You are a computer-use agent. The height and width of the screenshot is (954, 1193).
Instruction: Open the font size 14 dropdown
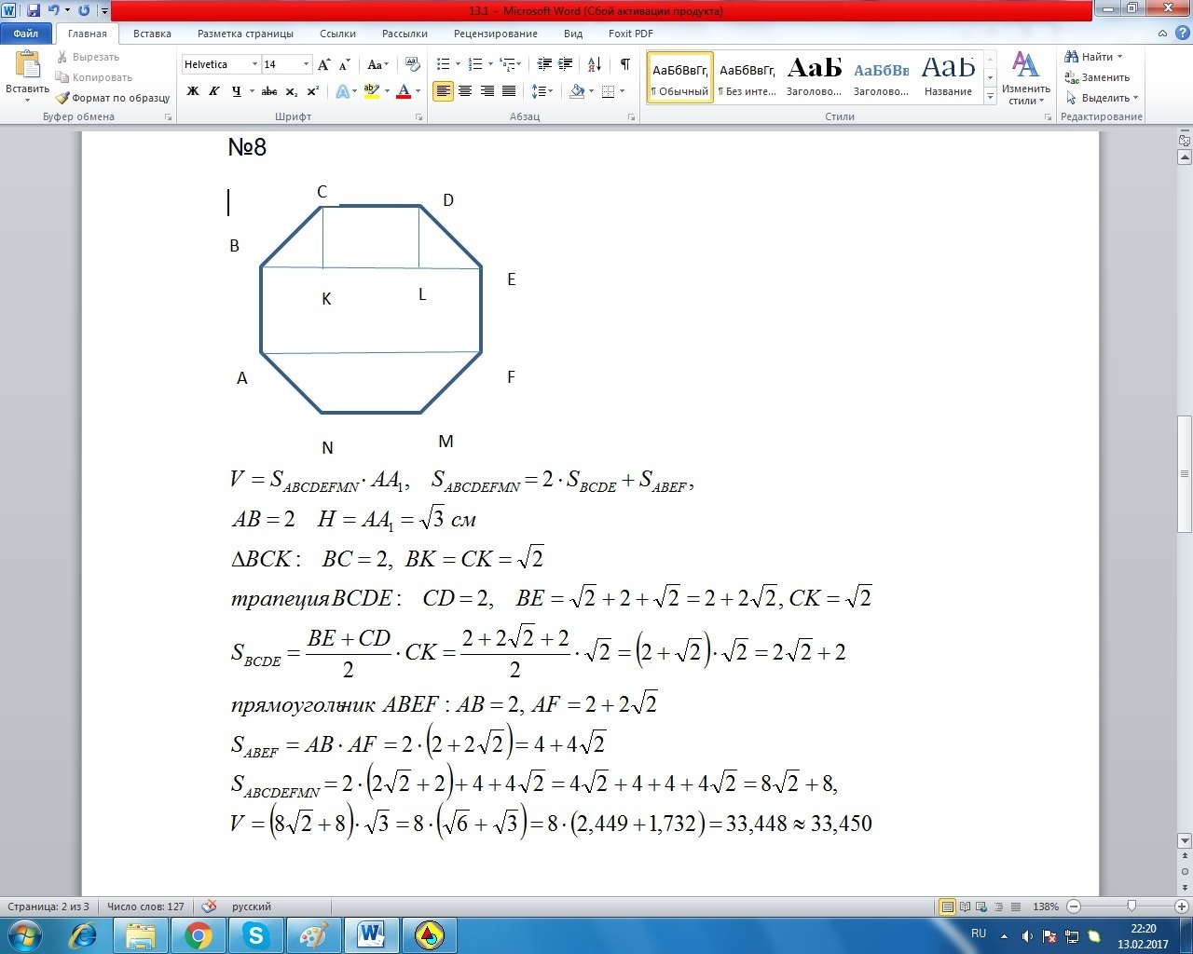tap(306, 64)
